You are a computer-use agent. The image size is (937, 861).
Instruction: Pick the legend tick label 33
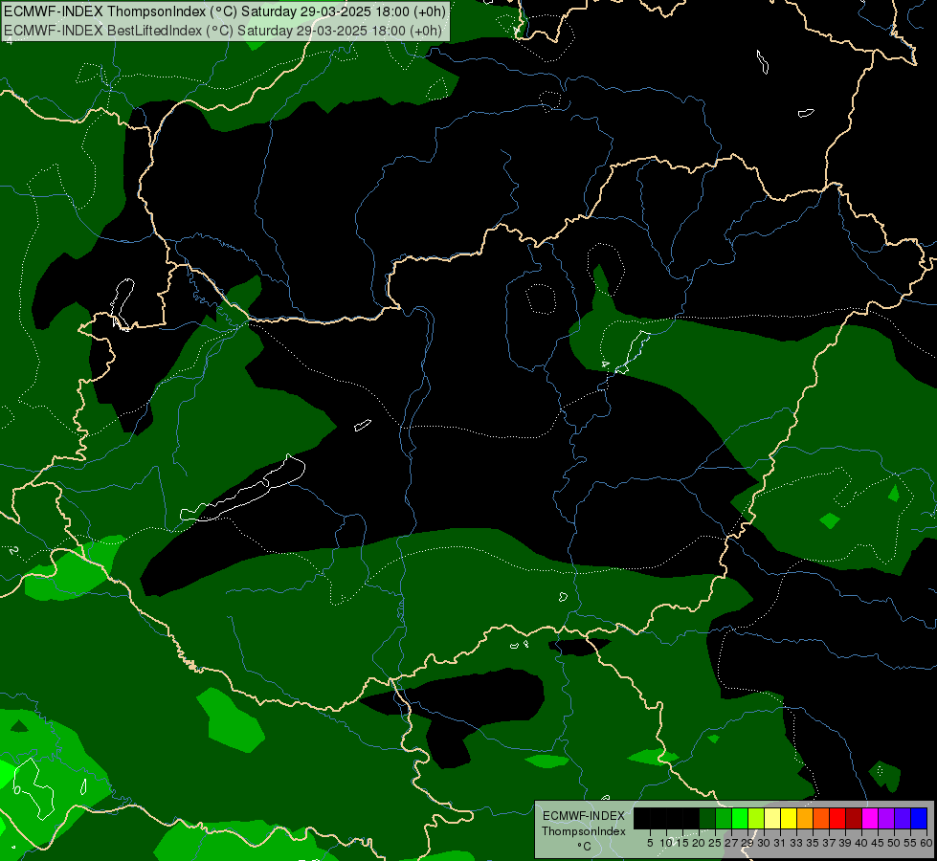click(796, 843)
